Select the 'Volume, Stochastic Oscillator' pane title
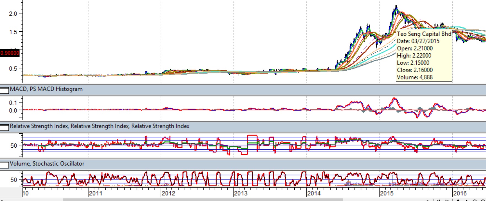The height and width of the screenshot is (201, 486). [47, 164]
